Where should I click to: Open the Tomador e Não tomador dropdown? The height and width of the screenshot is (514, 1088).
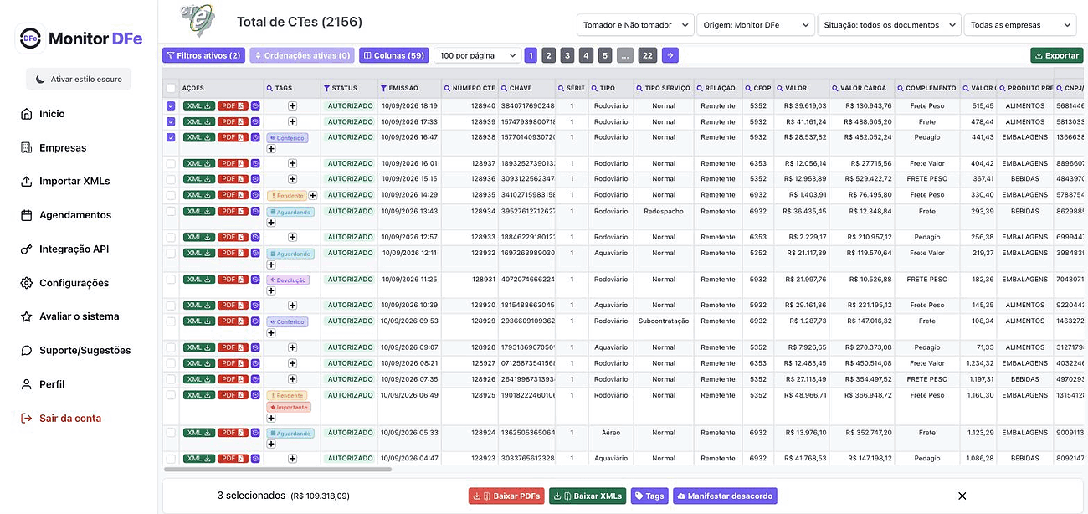[635, 25]
